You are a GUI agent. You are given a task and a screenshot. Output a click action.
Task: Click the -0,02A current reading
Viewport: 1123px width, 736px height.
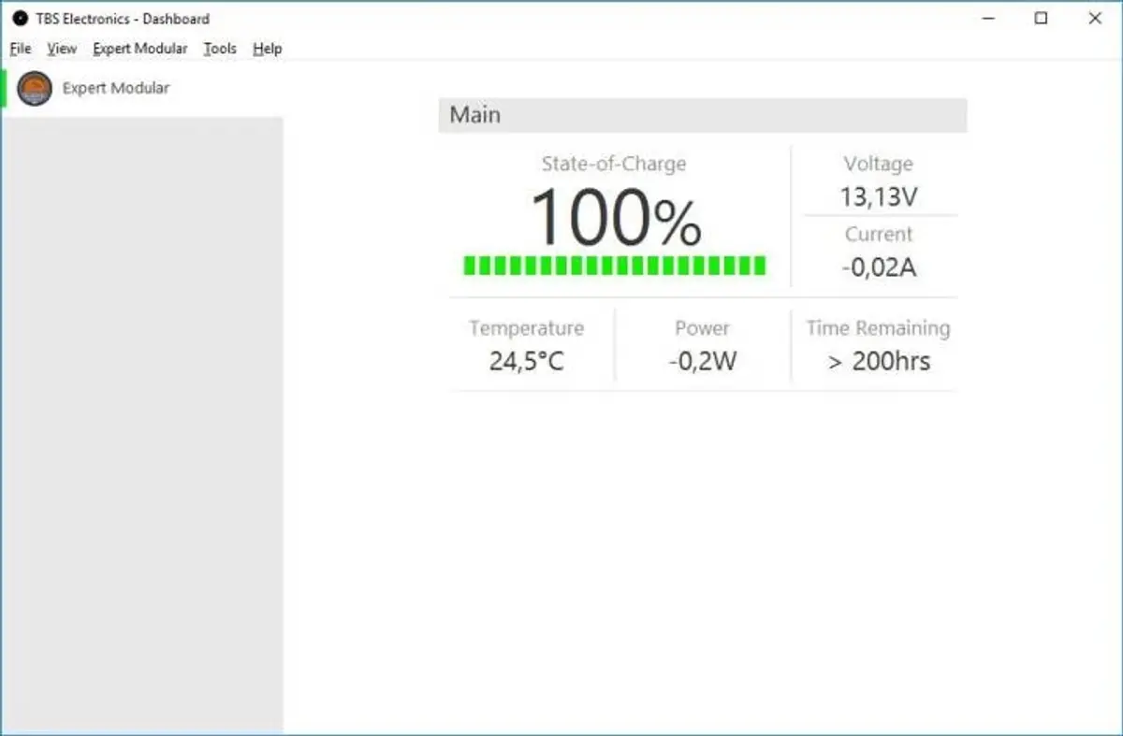pyautogui.click(x=878, y=267)
